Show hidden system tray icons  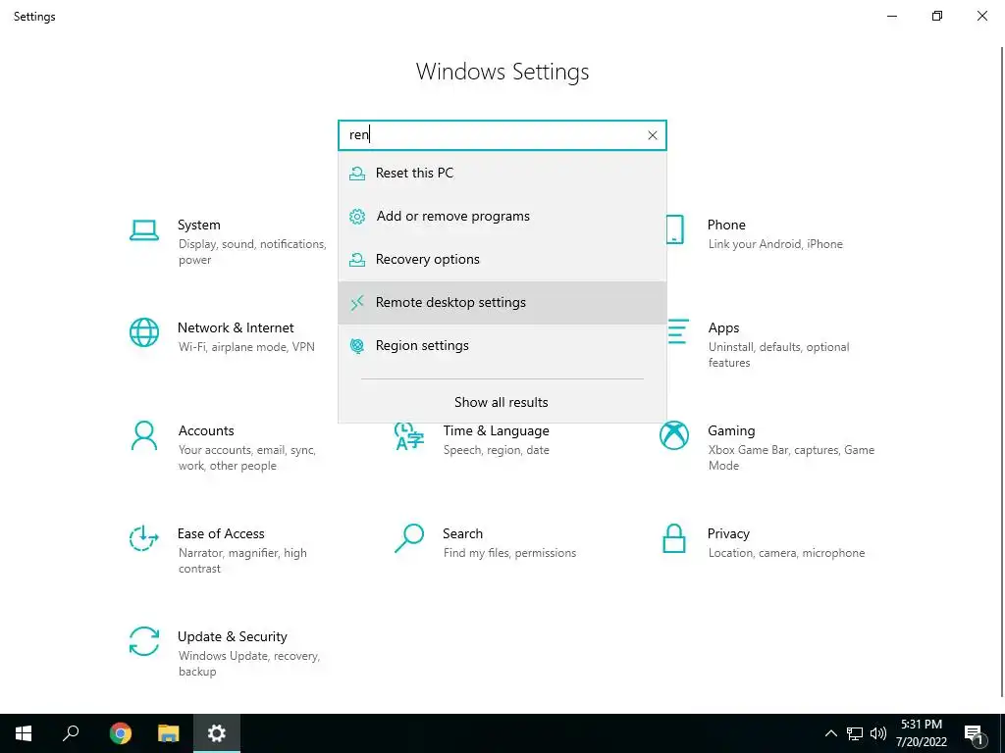(x=830, y=733)
